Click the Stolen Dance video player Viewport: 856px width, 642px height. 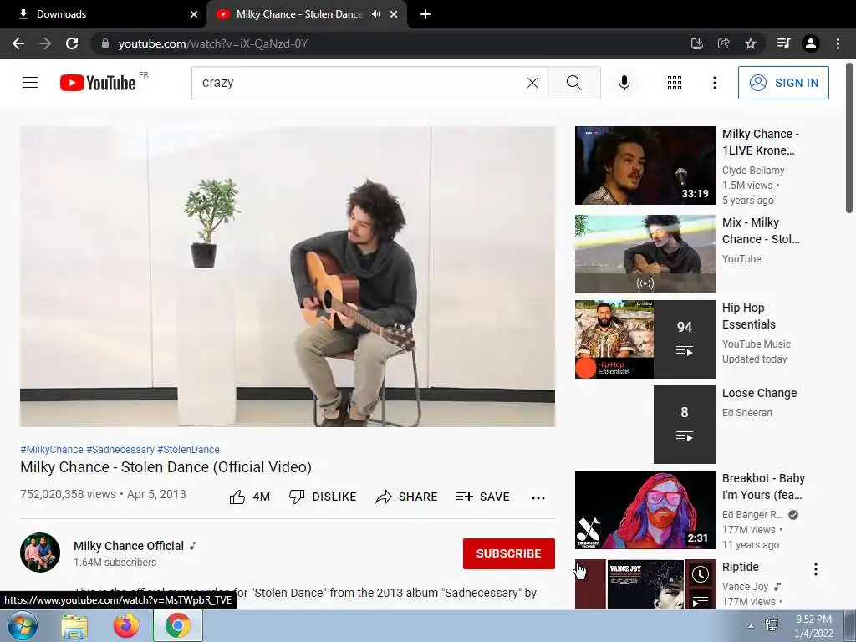click(288, 277)
